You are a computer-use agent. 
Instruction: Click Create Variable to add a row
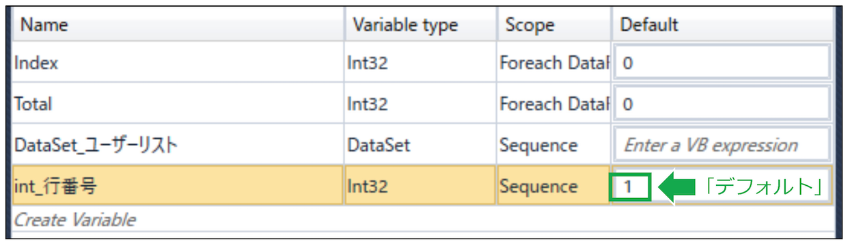click(75, 219)
